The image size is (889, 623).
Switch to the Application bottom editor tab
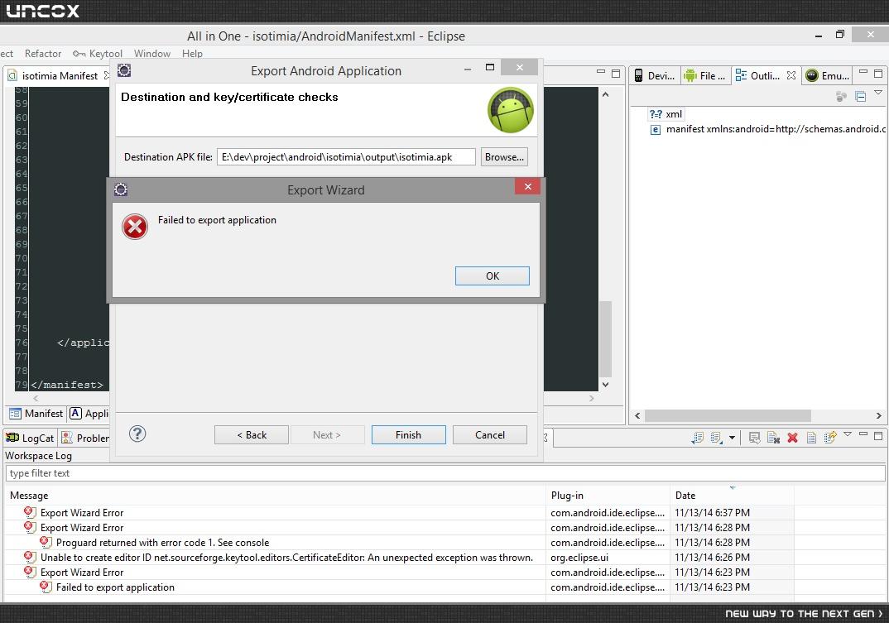pos(89,413)
